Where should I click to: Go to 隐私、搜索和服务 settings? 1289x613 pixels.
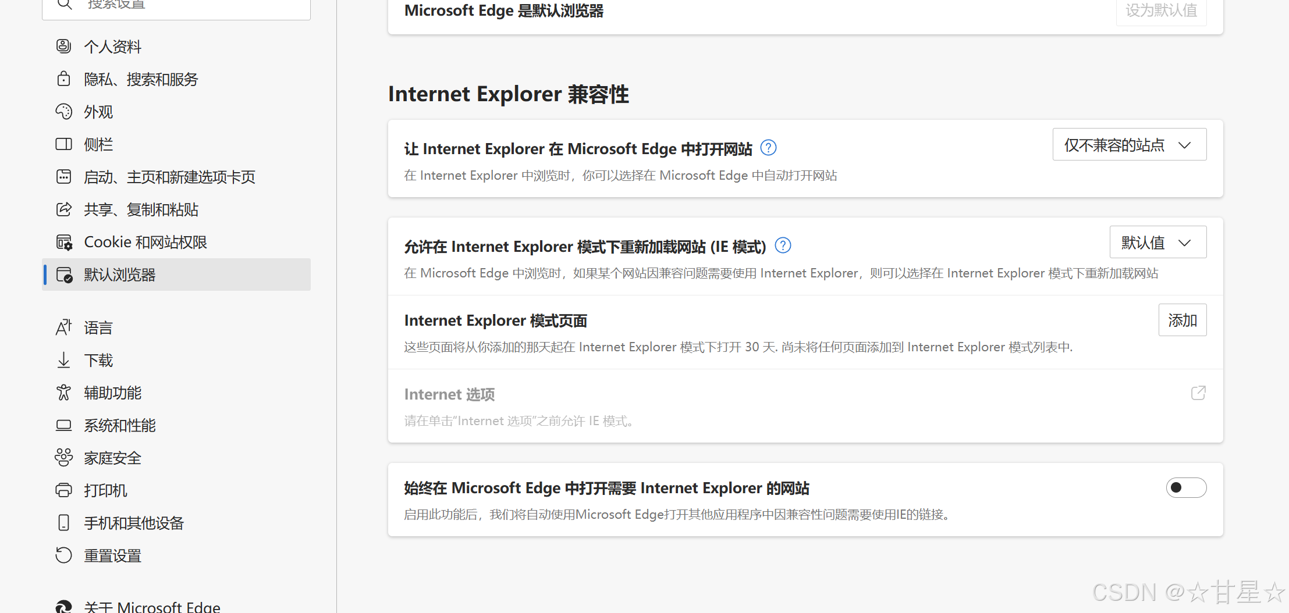tap(176, 79)
